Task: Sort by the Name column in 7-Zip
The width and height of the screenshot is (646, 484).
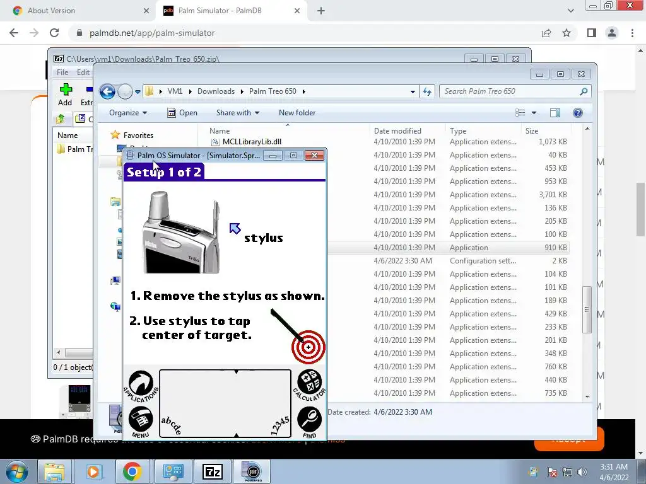Action: [x=68, y=135]
